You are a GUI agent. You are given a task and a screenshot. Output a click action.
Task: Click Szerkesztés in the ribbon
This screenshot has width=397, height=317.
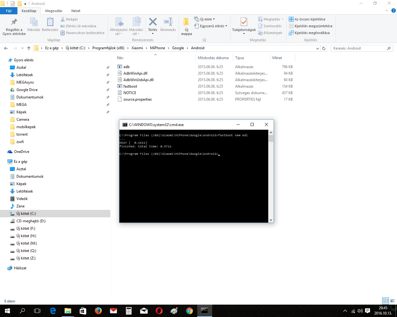[x=270, y=26]
